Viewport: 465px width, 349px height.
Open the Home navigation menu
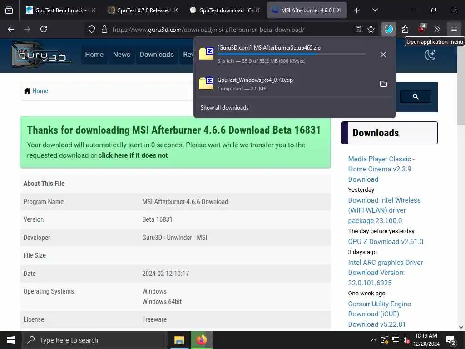94,55
